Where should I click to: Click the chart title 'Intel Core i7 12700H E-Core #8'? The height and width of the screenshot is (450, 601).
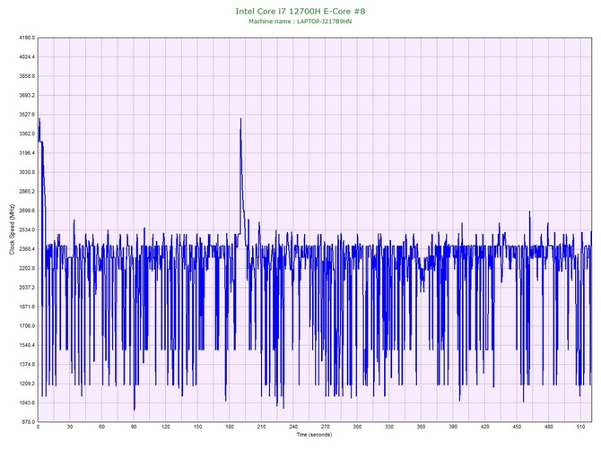coord(300,11)
